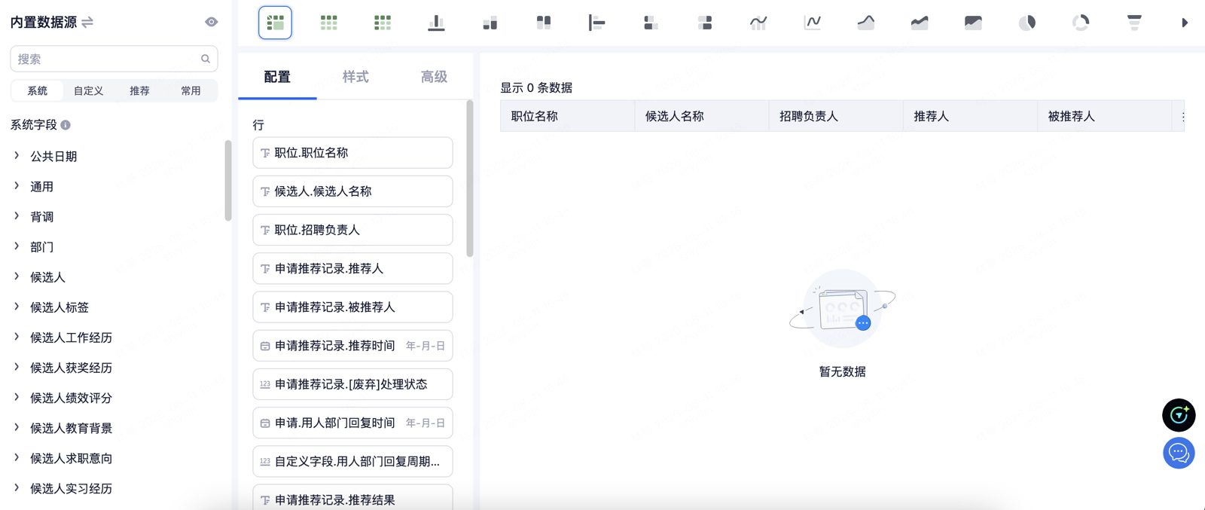Click the 职位名称 column header
Image resolution: width=1205 pixels, height=510 pixels.
[567, 116]
